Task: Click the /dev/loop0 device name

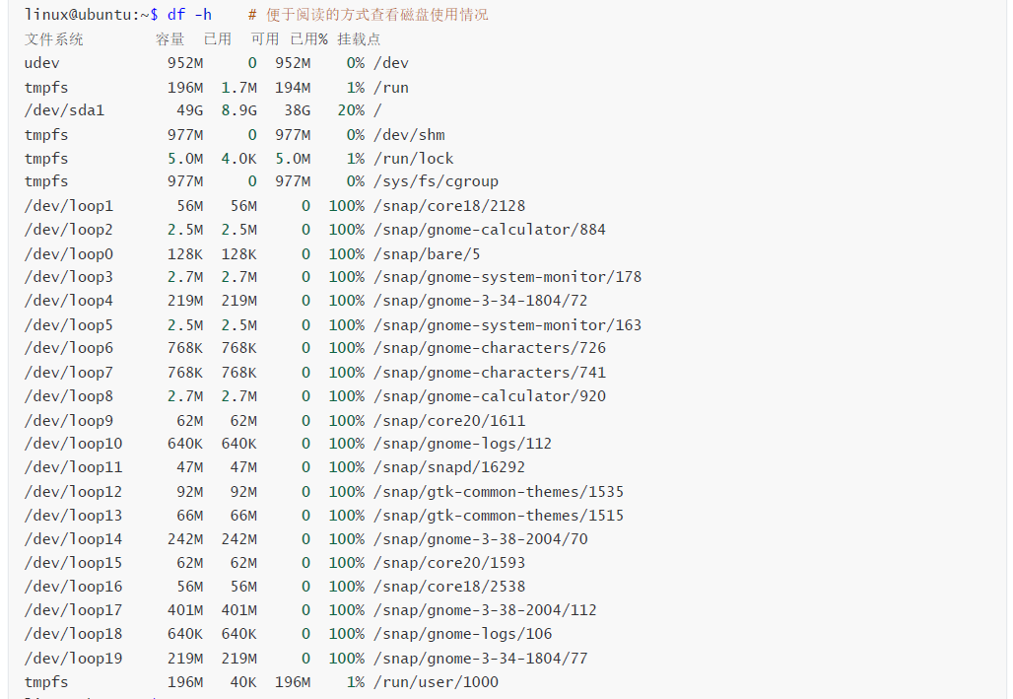Action: (x=69, y=254)
